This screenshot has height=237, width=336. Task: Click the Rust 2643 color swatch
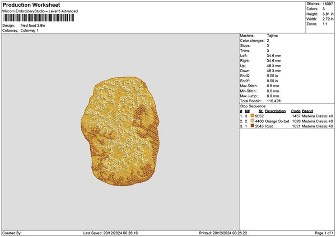pos(253,126)
